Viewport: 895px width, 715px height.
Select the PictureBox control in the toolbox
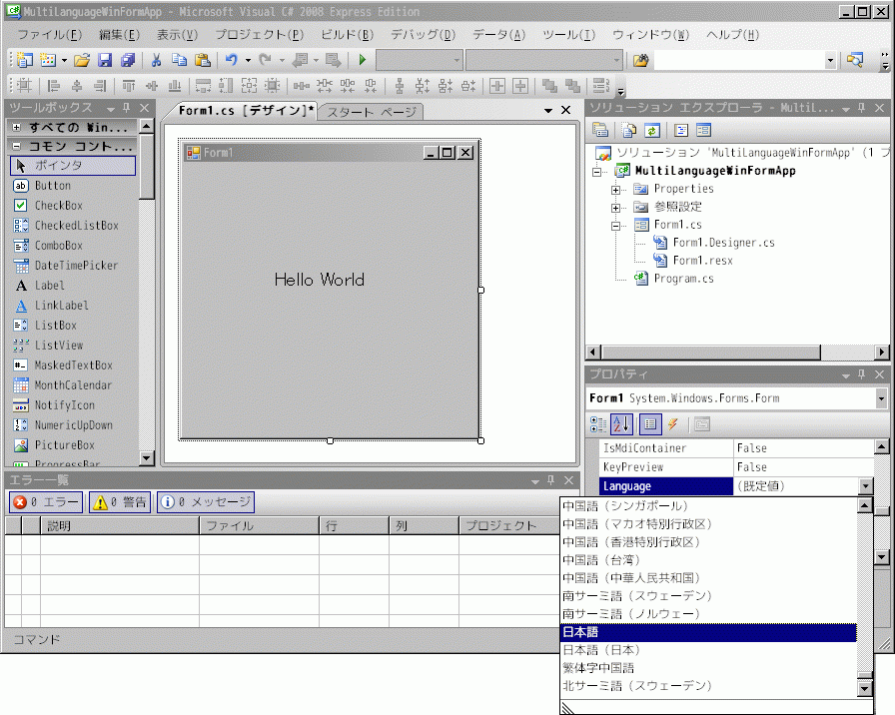(x=73, y=445)
